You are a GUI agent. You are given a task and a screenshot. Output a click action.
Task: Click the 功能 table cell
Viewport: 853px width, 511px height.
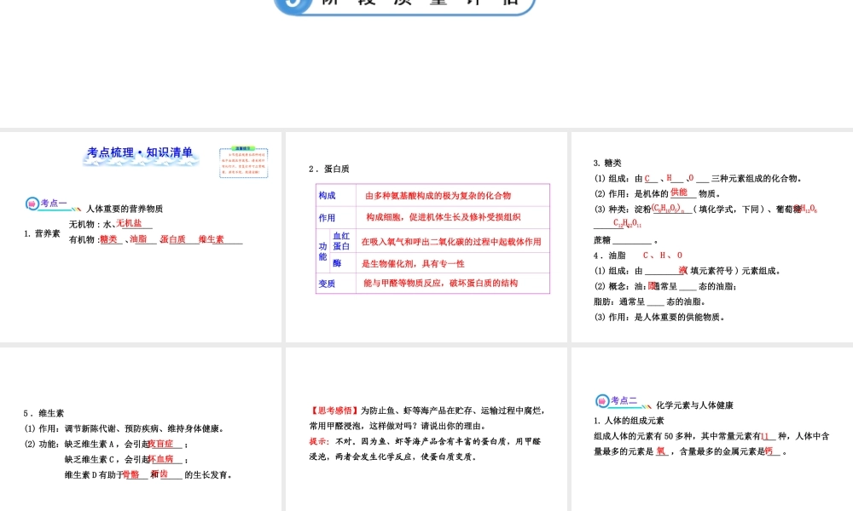coord(323,251)
